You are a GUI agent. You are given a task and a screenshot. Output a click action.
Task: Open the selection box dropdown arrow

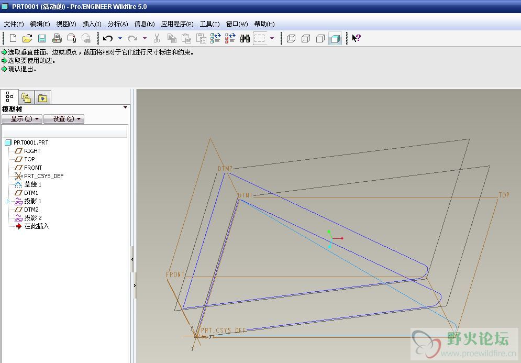272,38
